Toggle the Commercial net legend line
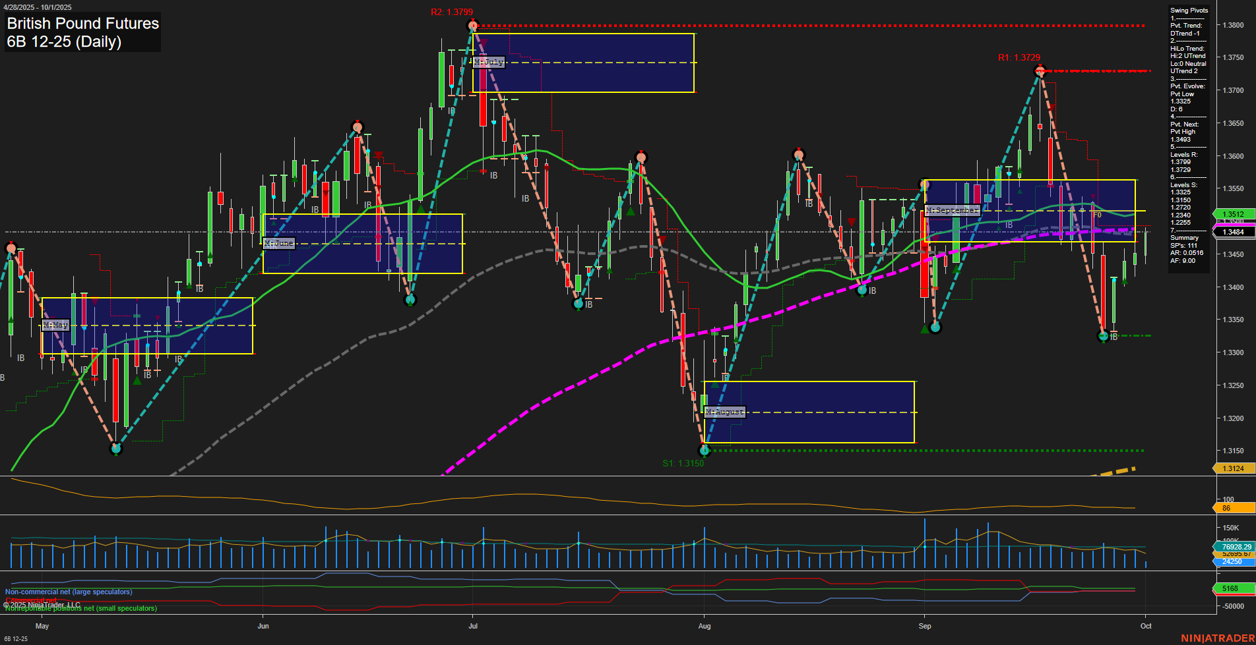Image resolution: width=1256 pixels, height=645 pixels. click(30, 600)
